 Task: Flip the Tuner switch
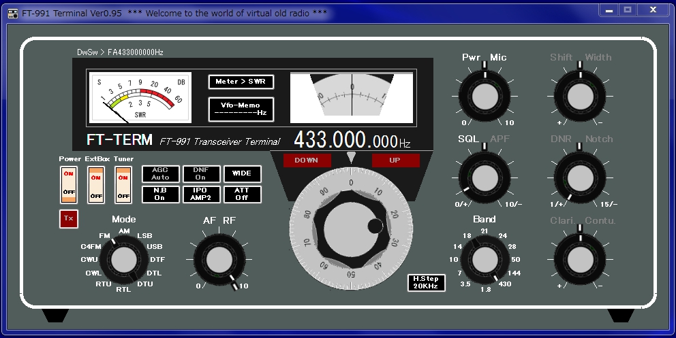123,185
